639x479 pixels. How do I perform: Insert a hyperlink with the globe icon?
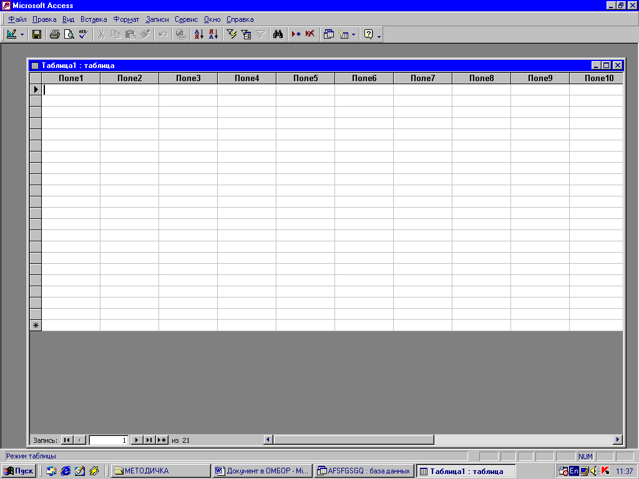(x=181, y=34)
